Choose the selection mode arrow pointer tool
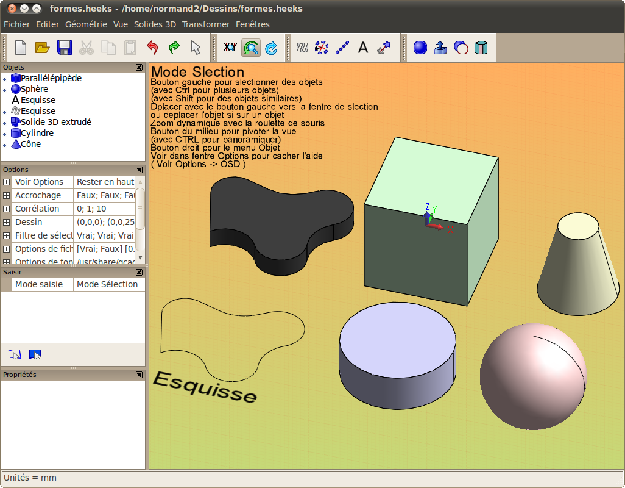 (x=196, y=48)
